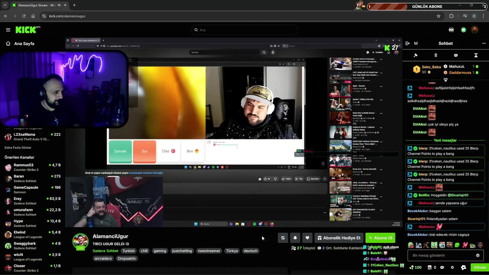Click the green K icon in header
Screen dimensions: 489x275
tap(463, 30)
